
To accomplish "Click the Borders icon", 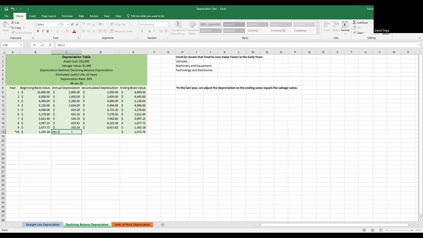I will coord(57,31).
